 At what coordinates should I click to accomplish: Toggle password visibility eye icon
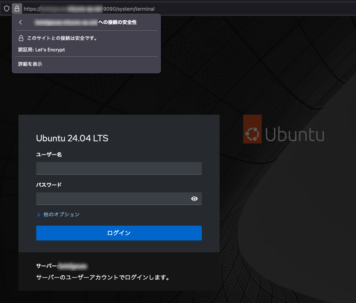point(194,199)
